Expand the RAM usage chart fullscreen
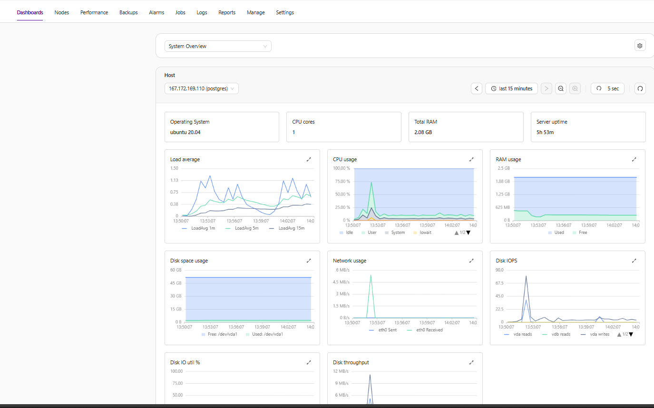654x408 pixels. [634, 159]
